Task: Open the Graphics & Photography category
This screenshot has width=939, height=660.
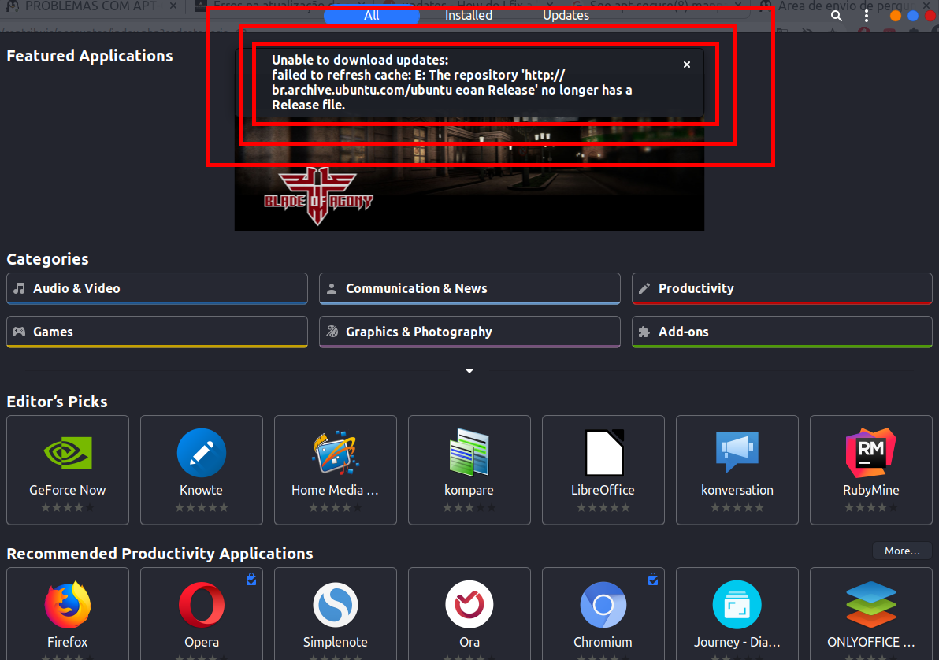Action: 469,332
